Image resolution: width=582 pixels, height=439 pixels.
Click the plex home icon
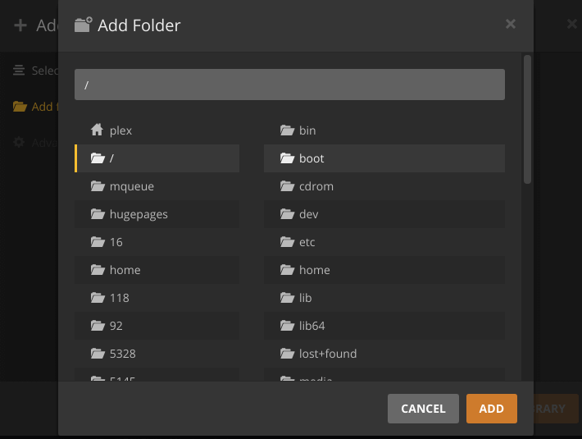click(x=98, y=130)
